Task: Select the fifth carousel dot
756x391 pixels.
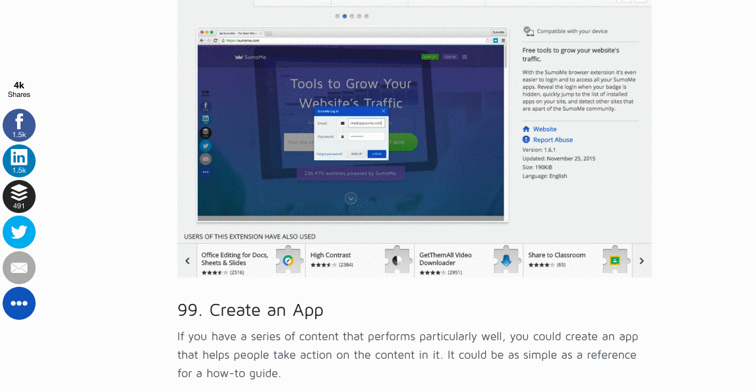Action: 366,16
